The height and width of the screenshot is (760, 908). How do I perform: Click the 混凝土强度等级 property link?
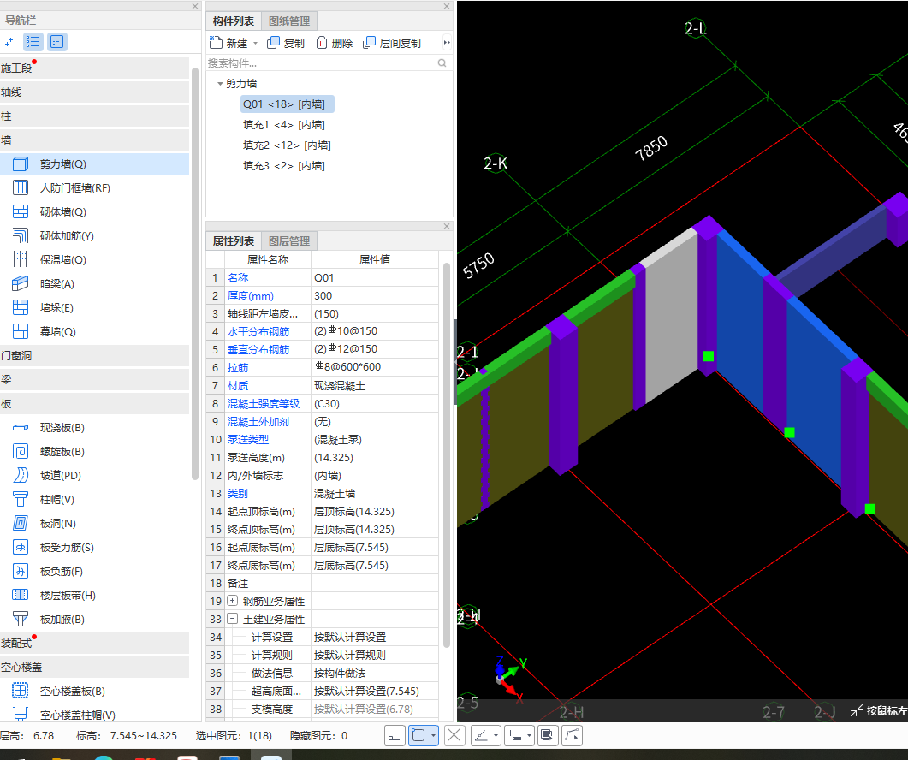(x=264, y=404)
